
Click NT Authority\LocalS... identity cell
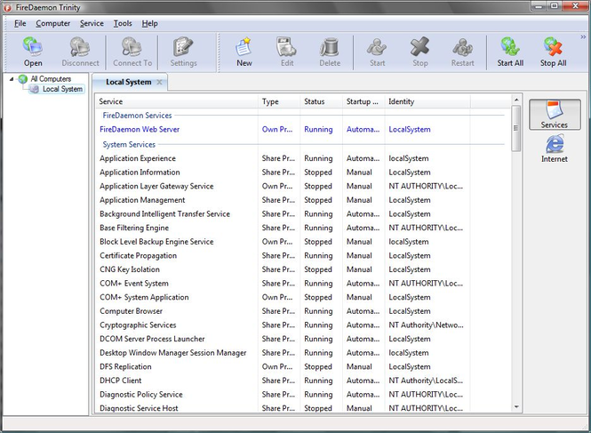click(x=426, y=381)
